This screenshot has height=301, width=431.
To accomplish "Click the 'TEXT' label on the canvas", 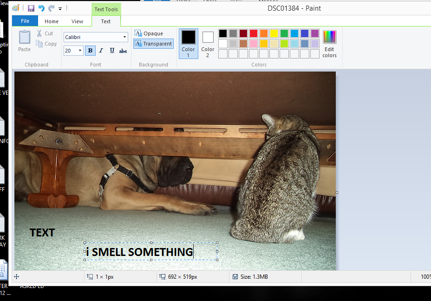I will 42,233.
